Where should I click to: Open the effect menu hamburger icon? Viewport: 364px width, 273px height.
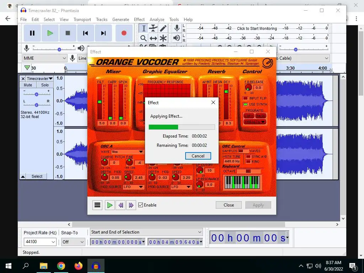pos(97,205)
